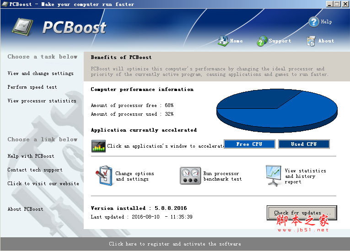
Task: Click the 'Computer performance information' heading
Action: [142, 90]
